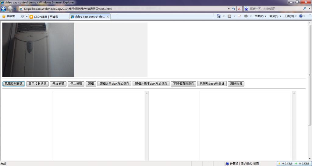Open a new blank tab

(x=114, y=17)
